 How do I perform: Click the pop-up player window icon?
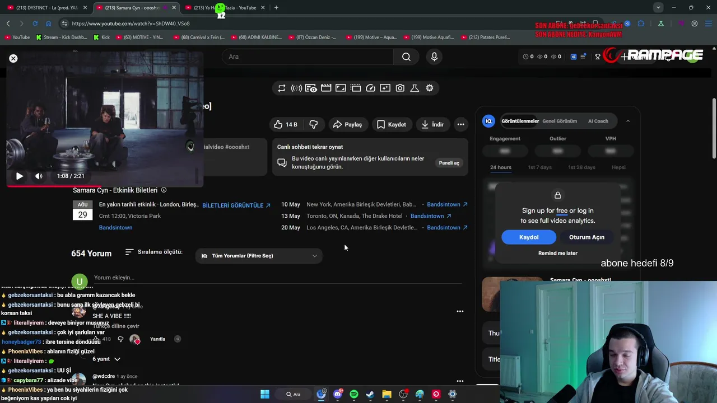[x=356, y=88]
